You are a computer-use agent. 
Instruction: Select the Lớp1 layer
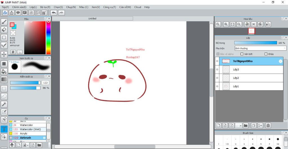click(x=249, y=86)
